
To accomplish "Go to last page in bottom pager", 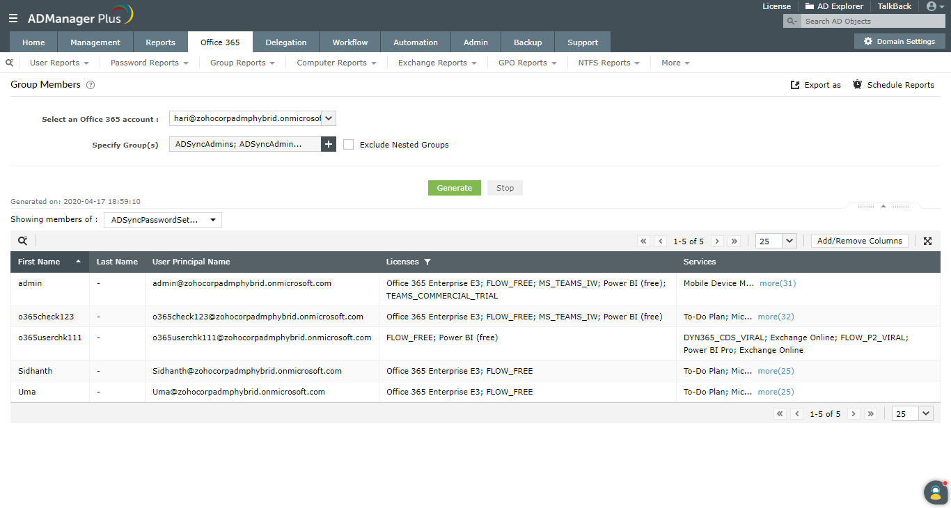I will click(870, 413).
